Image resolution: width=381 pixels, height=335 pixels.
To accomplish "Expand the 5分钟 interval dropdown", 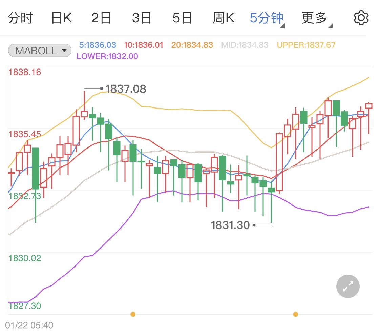I will tap(267, 18).
